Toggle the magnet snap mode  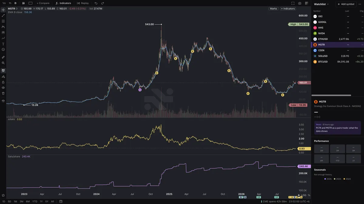[x=3, y=70]
